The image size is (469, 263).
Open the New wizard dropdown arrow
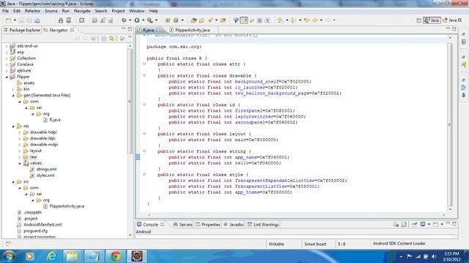(15, 20)
